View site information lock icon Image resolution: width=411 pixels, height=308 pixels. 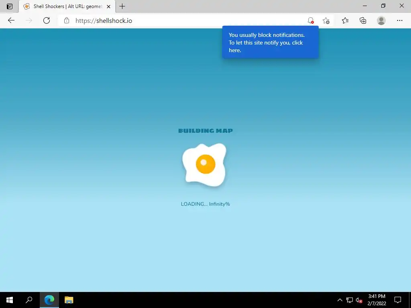[67, 20]
